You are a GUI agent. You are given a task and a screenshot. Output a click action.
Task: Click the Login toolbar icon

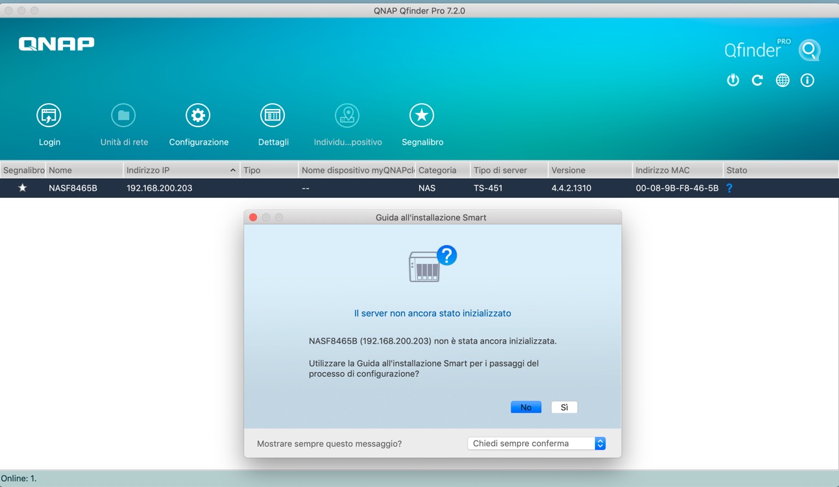(49, 116)
